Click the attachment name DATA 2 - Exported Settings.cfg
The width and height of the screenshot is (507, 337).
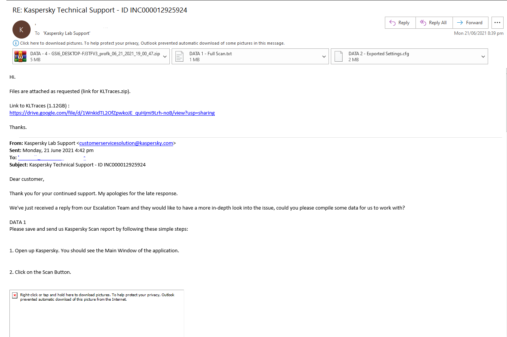tap(379, 54)
